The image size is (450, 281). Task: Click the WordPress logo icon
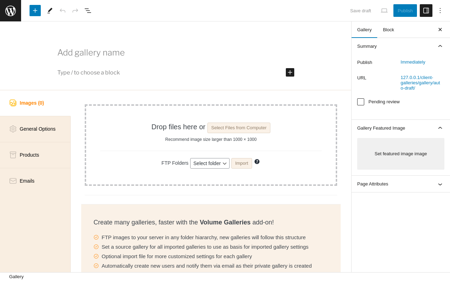point(11,11)
